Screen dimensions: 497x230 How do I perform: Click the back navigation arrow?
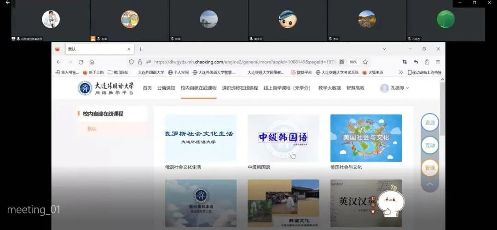58,62
